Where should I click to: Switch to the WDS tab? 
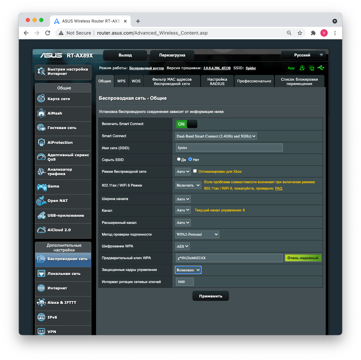pos(136,81)
